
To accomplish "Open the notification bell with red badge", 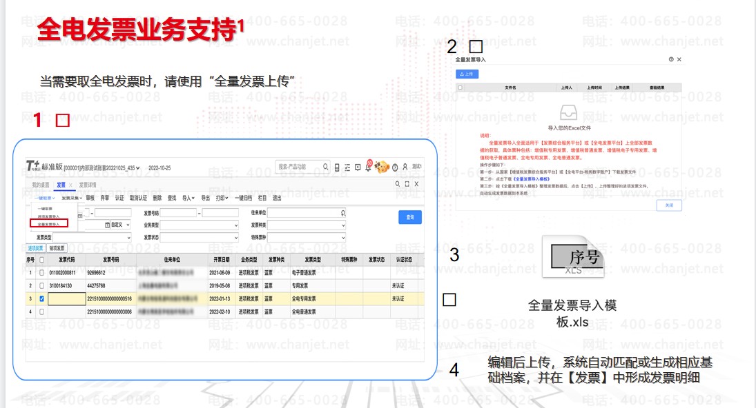I will [369, 166].
